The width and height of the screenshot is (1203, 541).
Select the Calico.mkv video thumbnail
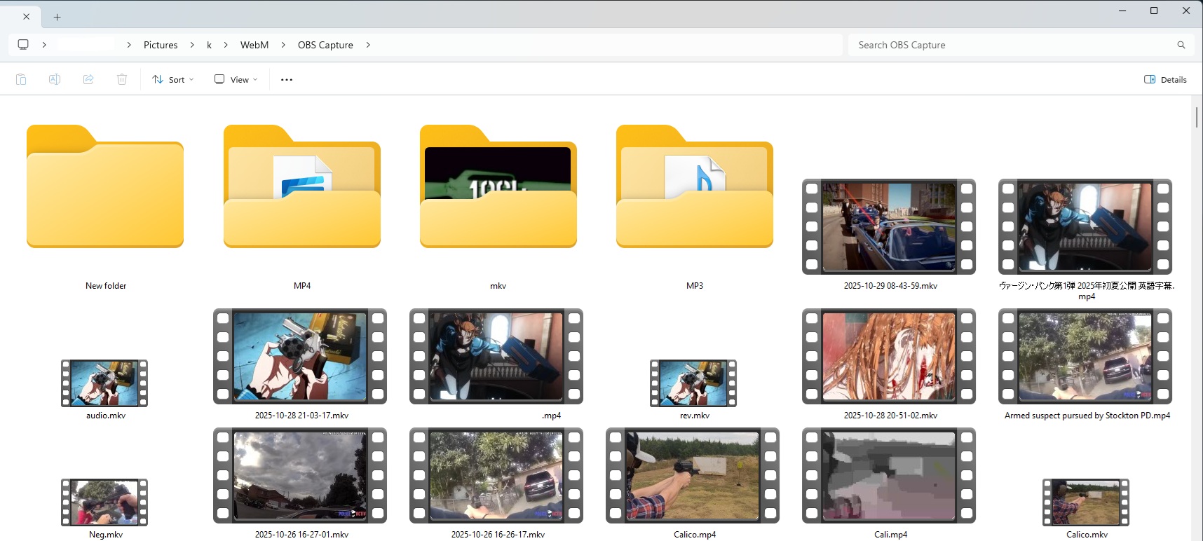pos(1086,502)
